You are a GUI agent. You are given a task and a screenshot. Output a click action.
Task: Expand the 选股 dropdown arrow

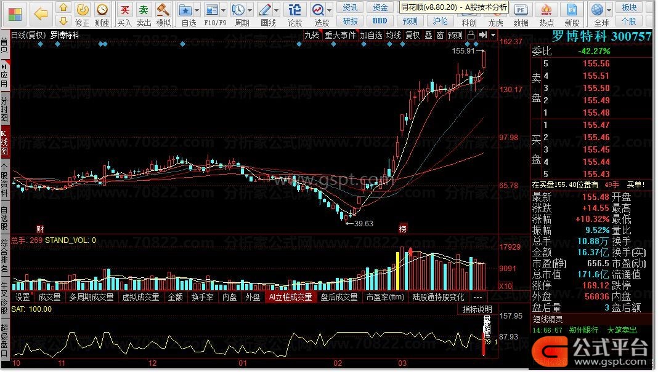point(330,10)
